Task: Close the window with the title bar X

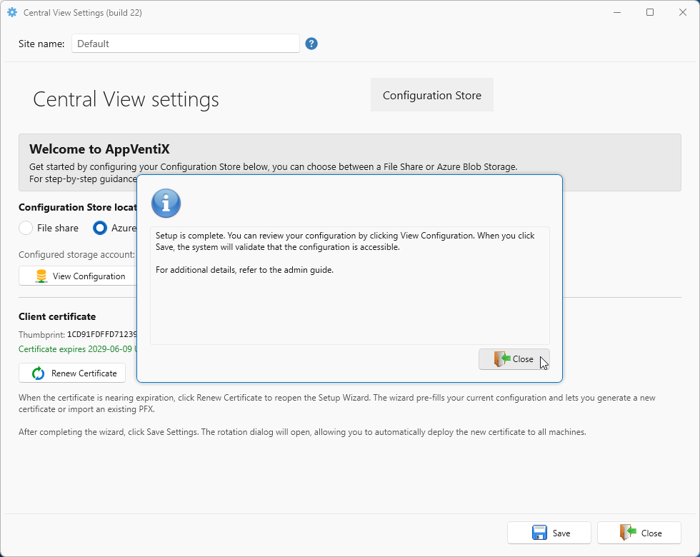Action: click(x=683, y=13)
